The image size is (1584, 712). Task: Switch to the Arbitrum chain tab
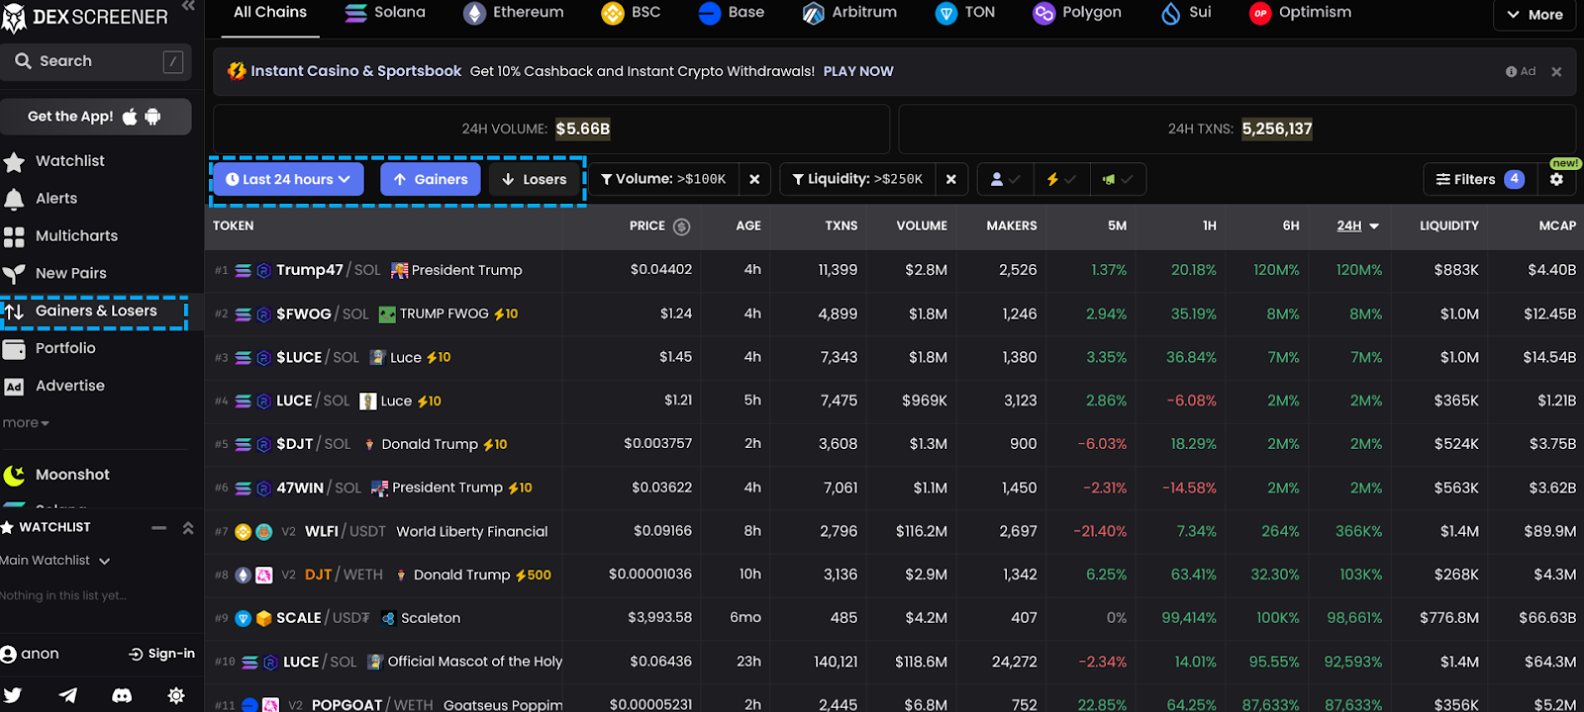849,13
